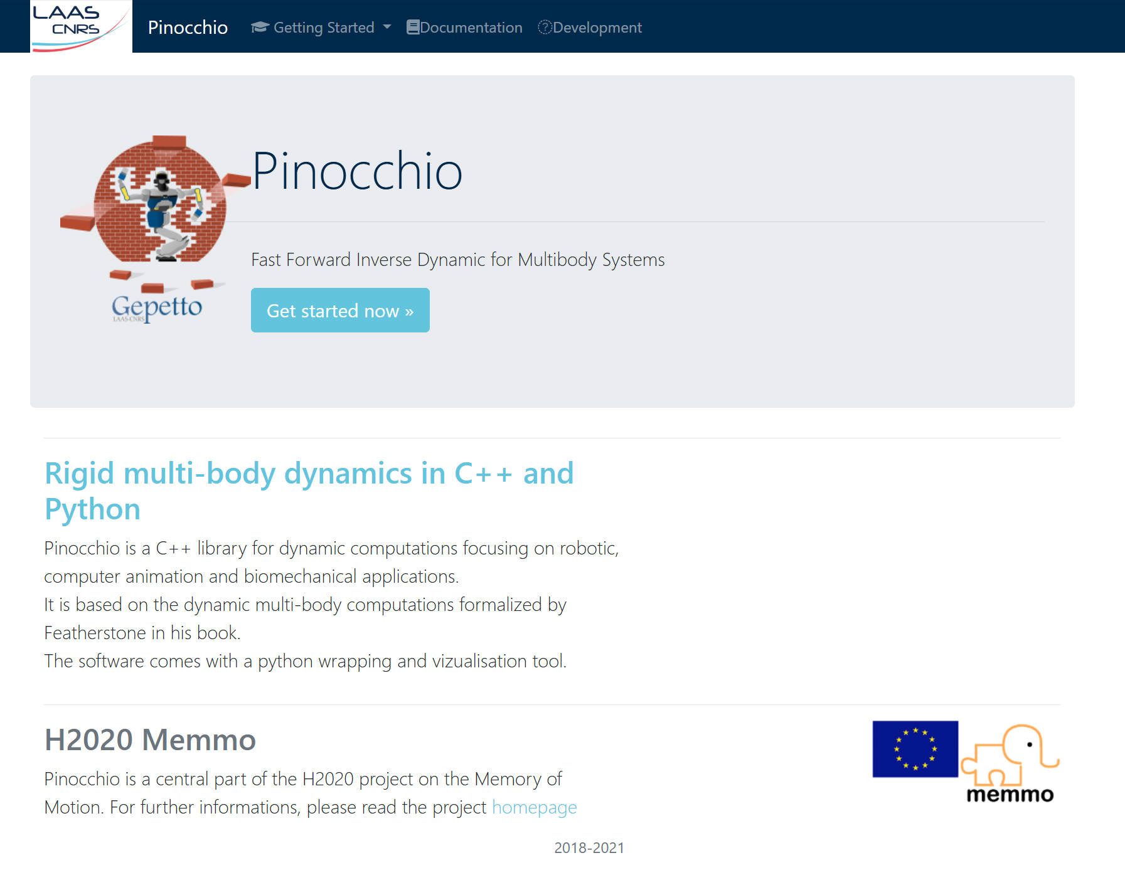The width and height of the screenshot is (1125, 880).
Task: Click the H2020 Memmo heading
Action: pyautogui.click(x=151, y=740)
